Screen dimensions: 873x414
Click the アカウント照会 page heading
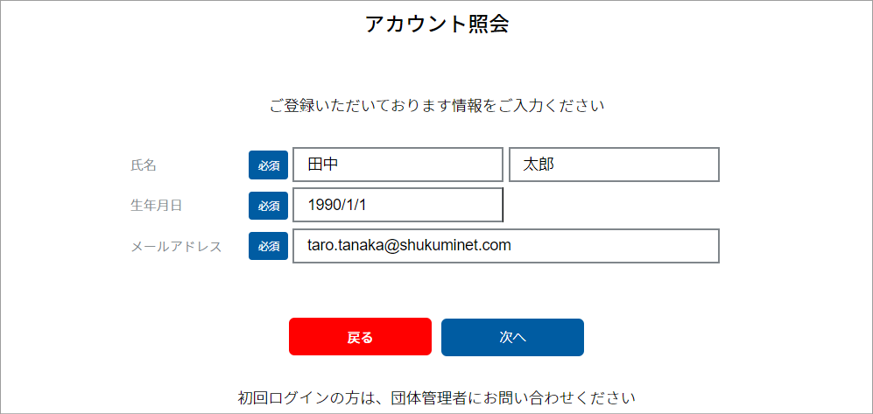[x=437, y=25]
